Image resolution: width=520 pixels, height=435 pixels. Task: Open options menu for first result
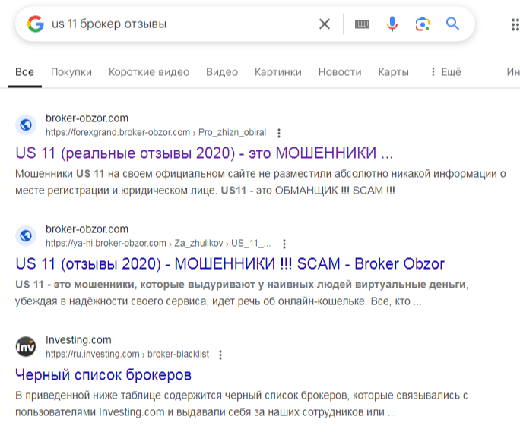pos(279,133)
